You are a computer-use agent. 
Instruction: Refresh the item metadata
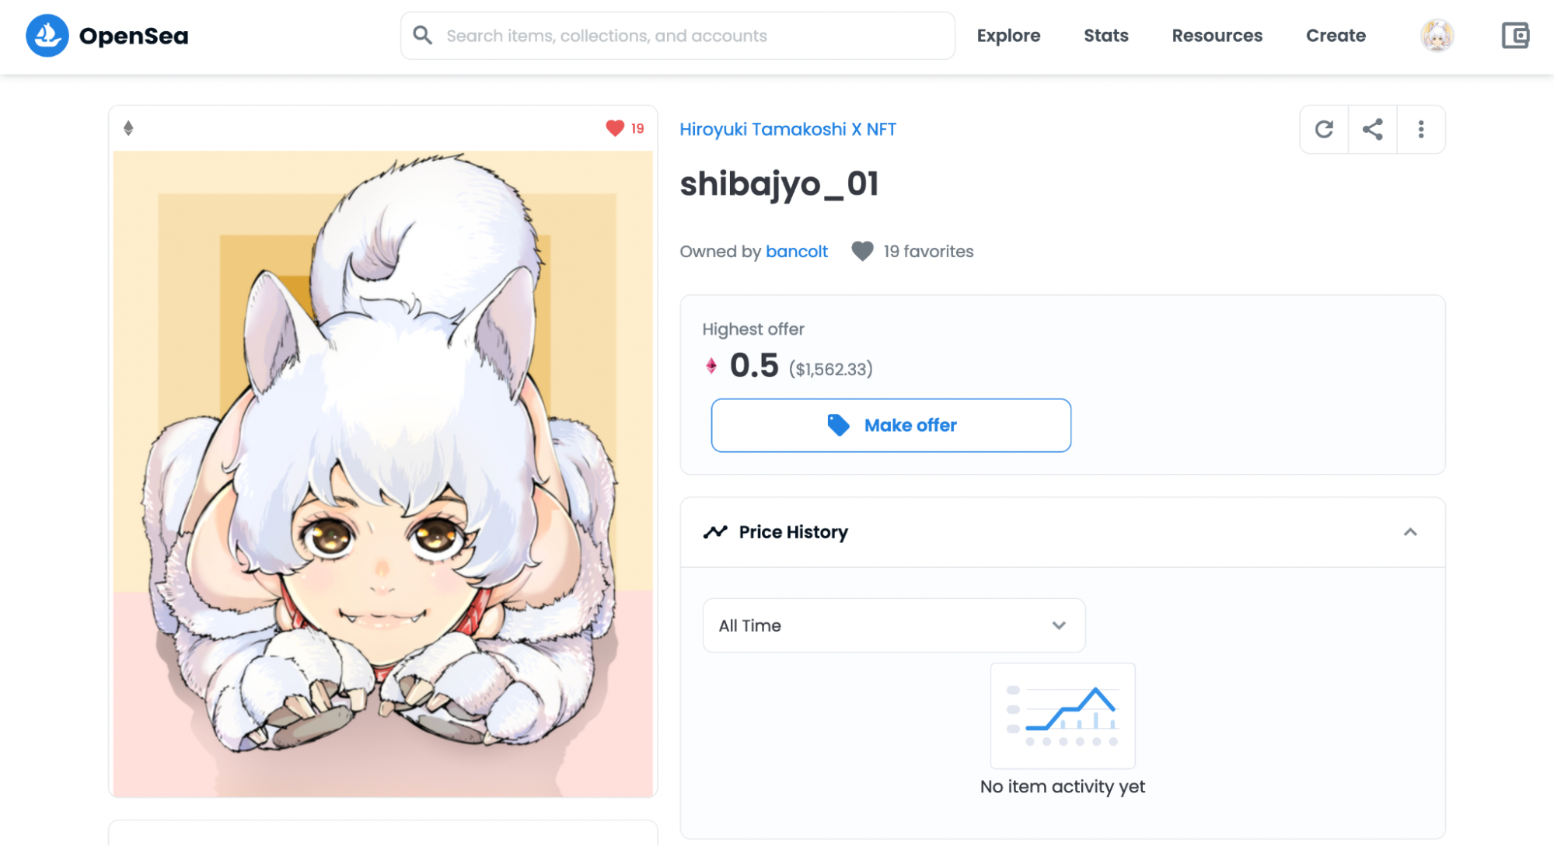click(x=1324, y=129)
